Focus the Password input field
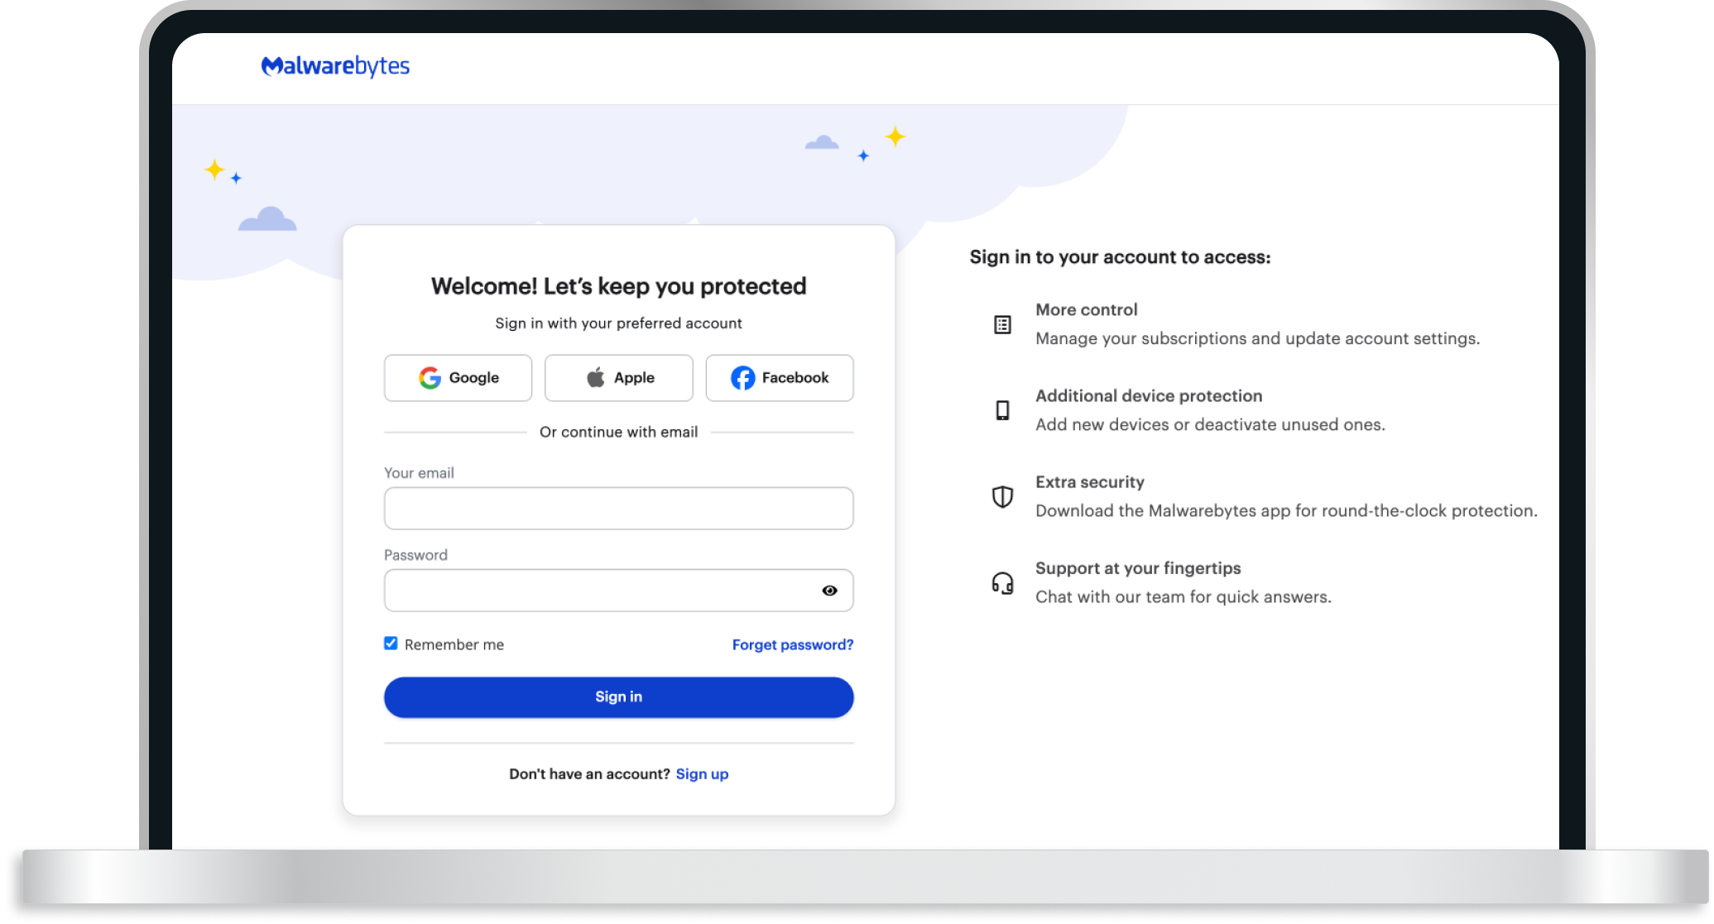 coord(618,591)
